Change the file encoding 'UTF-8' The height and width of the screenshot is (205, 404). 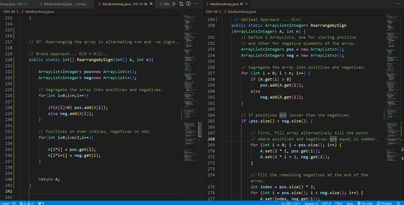pyautogui.click(x=327, y=203)
